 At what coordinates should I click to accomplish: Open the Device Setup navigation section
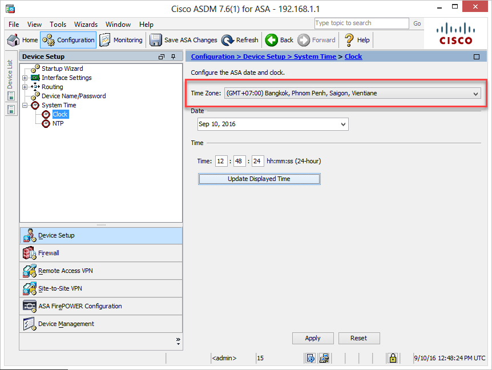pyautogui.click(x=101, y=236)
